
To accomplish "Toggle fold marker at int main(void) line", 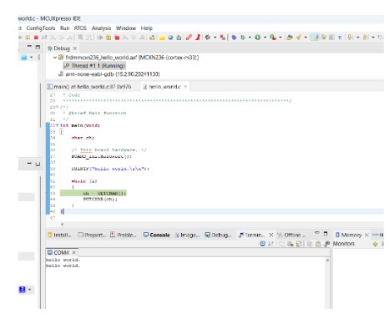I will pos(58,125).
